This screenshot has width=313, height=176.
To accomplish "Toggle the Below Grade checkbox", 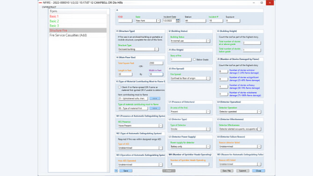I will 194,59.
